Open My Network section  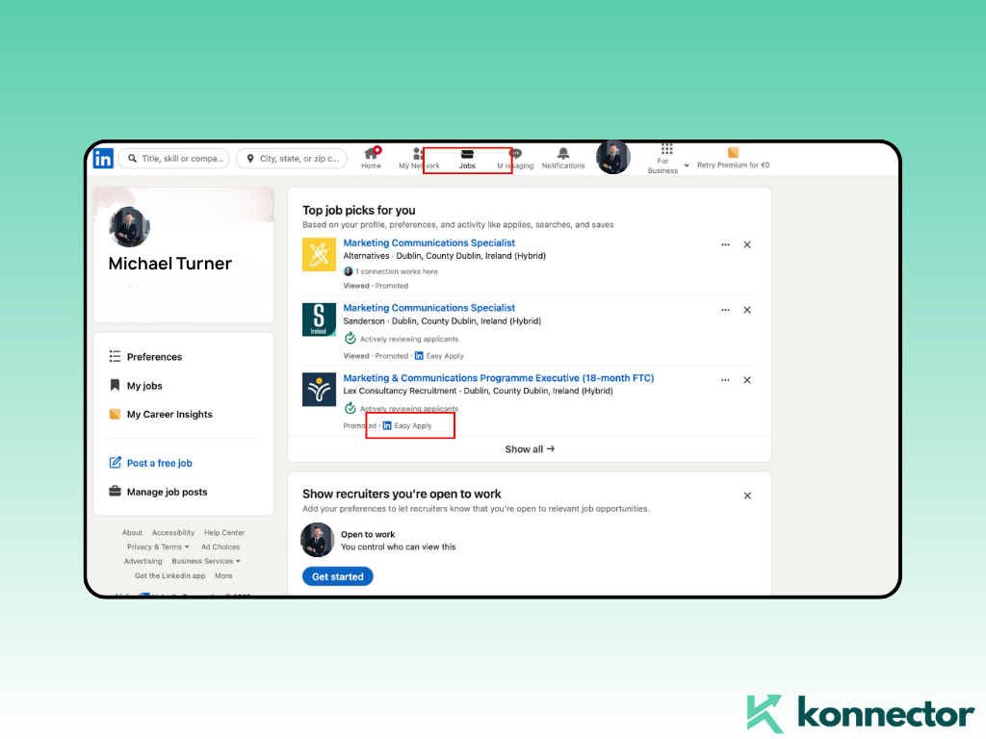[419, 159]
